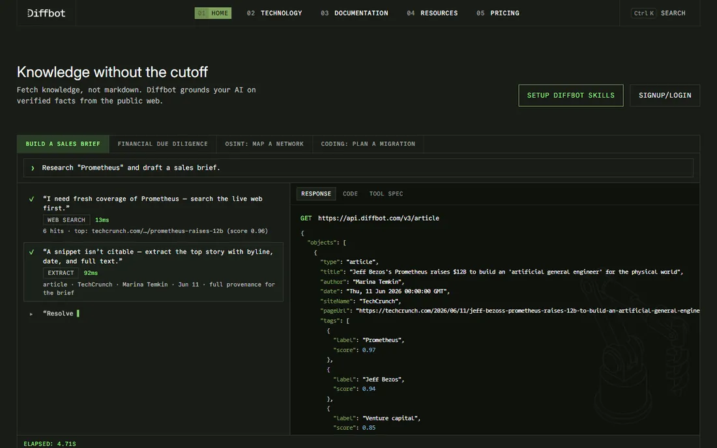
Task: Click the "A snippet isn't citable" step text
Action: 158,256
